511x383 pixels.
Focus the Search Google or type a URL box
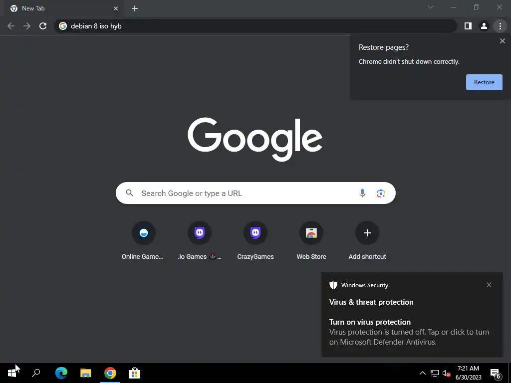tap(255, 193)
